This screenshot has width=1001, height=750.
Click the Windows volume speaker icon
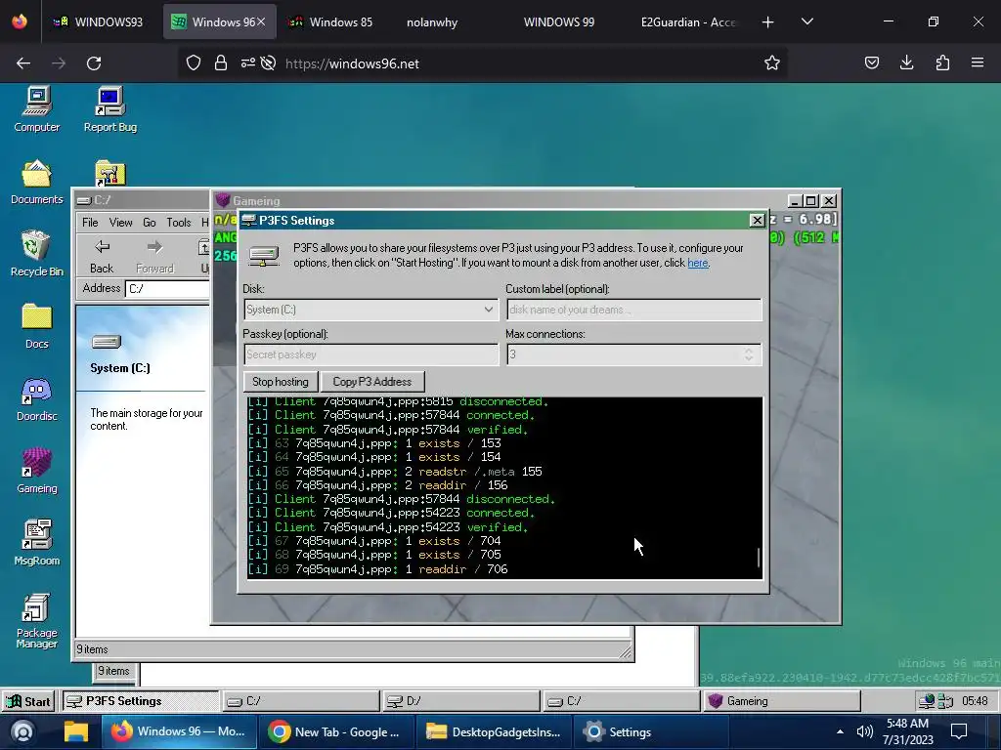864,731
